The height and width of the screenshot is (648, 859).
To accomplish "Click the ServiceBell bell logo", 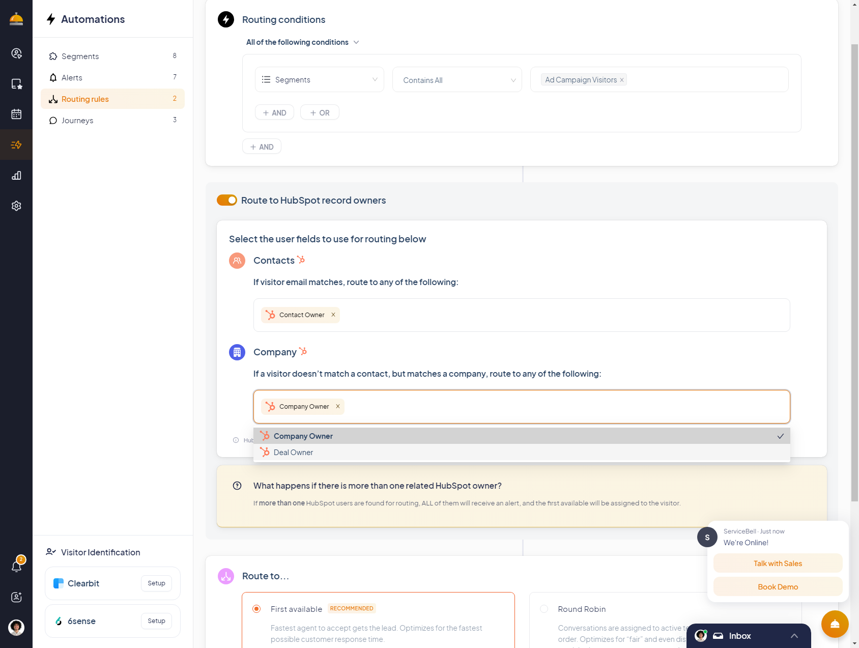I will [16, 19].
